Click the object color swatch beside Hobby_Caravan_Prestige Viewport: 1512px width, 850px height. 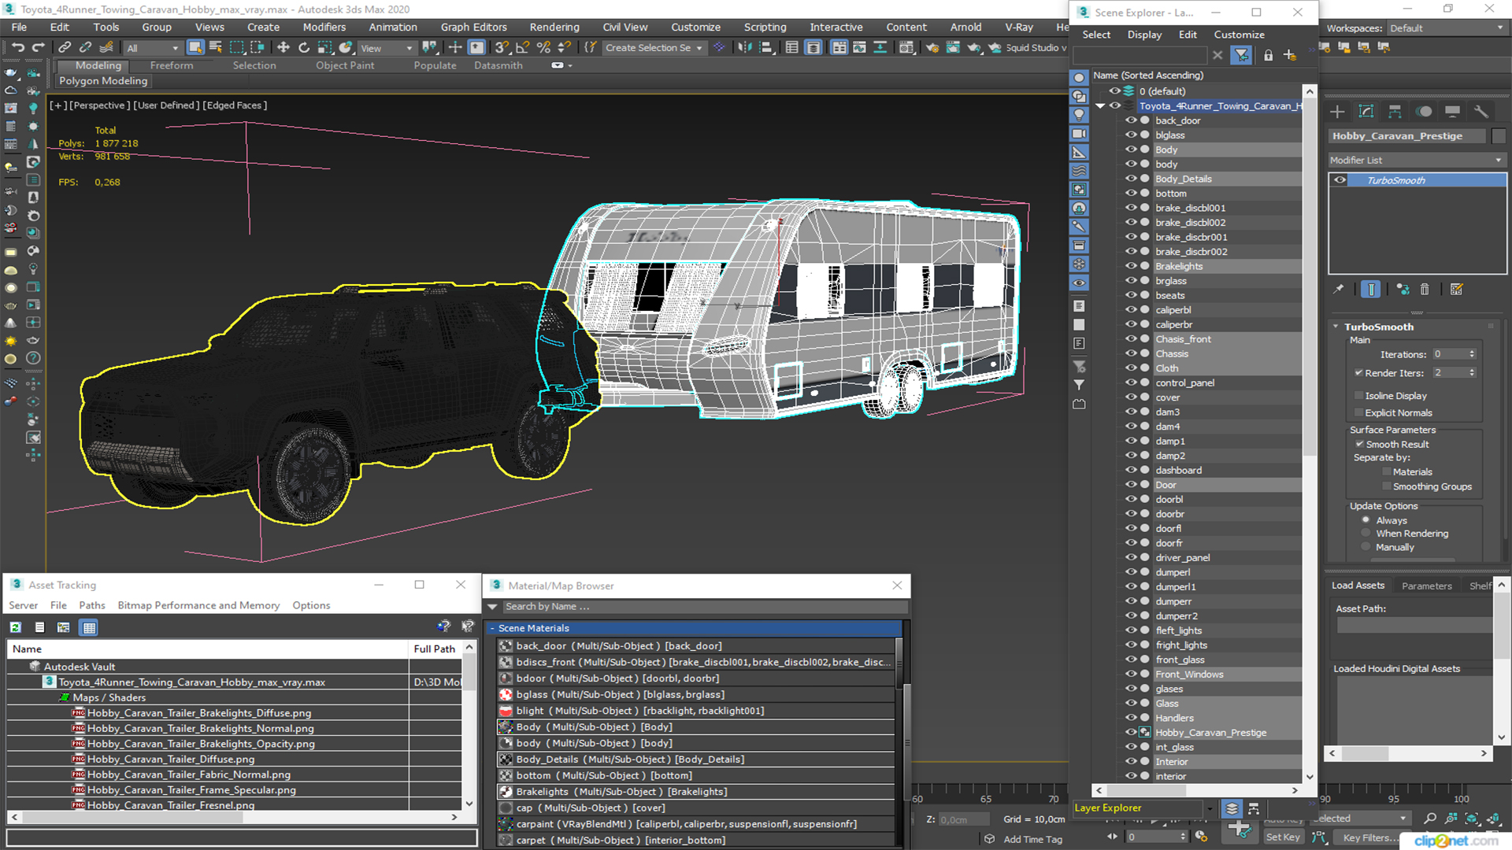[x=1499, y=136]
